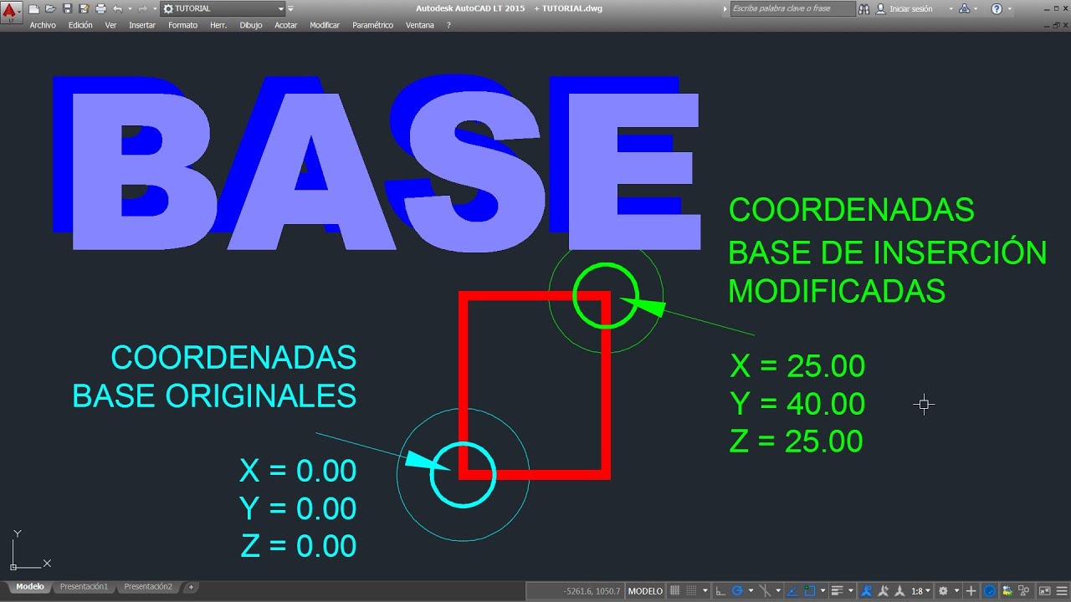Click the UCS axis icon
Image resolution: width=1071 pixels, height=602 pixels.
[30, 550]
